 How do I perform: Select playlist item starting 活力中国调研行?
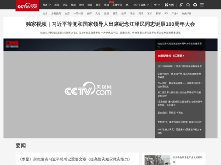point(180,66)
